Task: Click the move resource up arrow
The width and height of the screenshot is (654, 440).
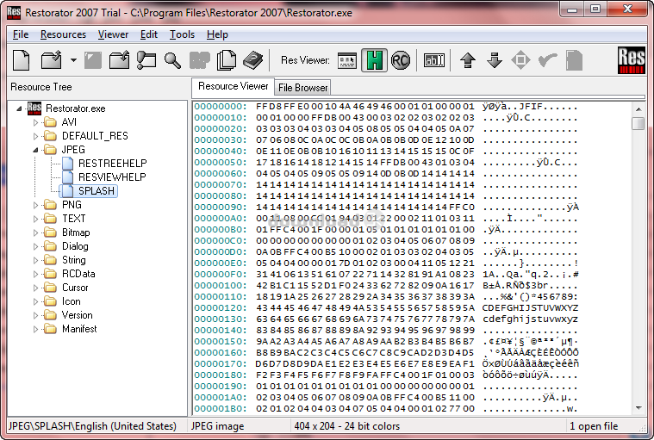Action: coord(468,60)
